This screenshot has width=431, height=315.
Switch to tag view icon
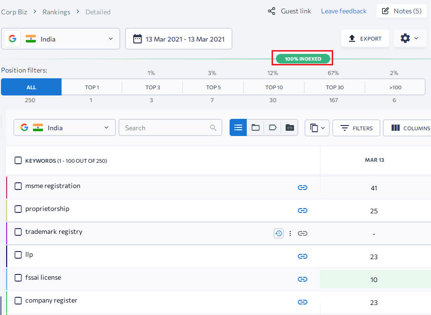click(273, 127)
